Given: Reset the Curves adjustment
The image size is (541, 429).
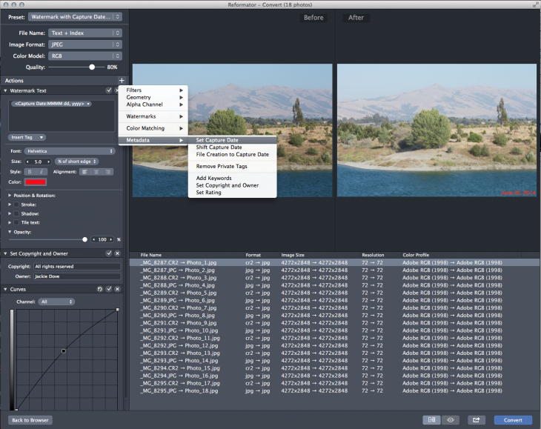Looking at the screenshot, I should pos(99,289).
